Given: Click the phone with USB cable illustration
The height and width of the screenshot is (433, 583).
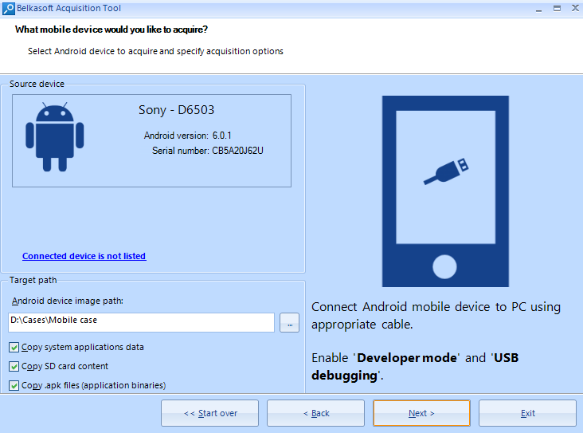Looking at the screenshot, I should pos(445,191).
